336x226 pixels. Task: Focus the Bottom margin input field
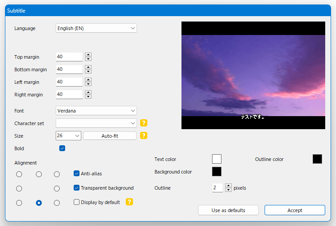[x=69, y=69]
